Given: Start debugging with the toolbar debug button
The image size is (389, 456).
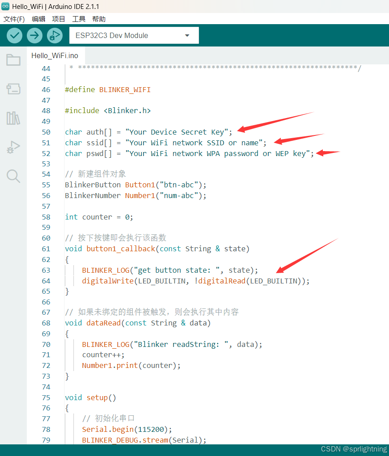Looking at the screenshot, I should [x=55, y=35].
